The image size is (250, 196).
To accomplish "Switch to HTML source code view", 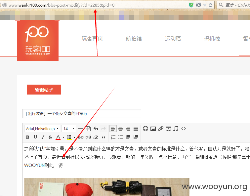I will coord(184,129).
